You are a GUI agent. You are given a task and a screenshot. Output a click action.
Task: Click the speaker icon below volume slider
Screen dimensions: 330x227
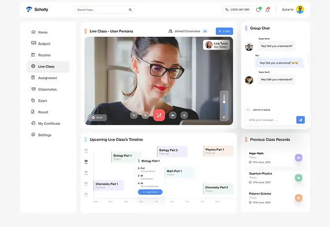pyautogui.click(x=224, y=117)
